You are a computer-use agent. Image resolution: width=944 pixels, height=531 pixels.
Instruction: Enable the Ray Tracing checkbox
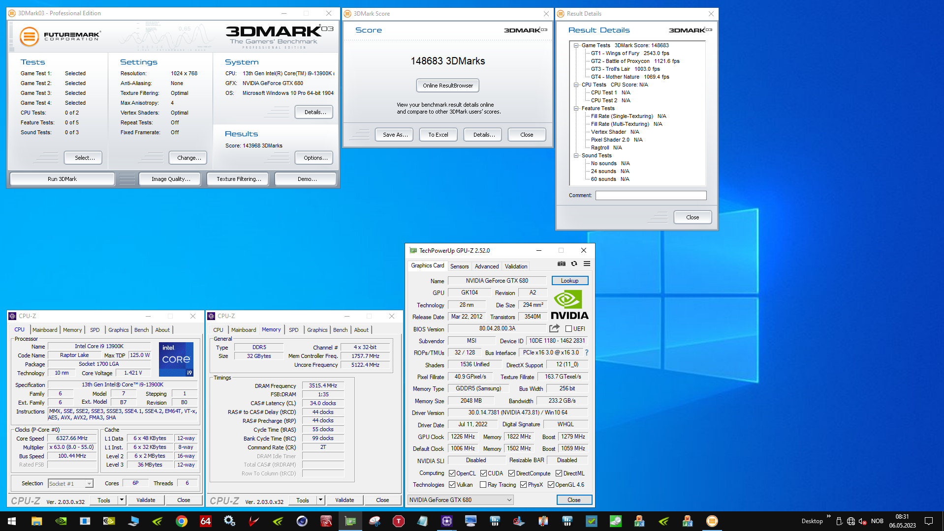point(483,485)
